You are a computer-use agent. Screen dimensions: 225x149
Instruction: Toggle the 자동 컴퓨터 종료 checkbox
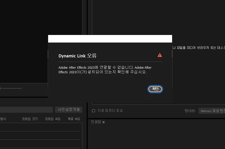[x=93, y=111]
